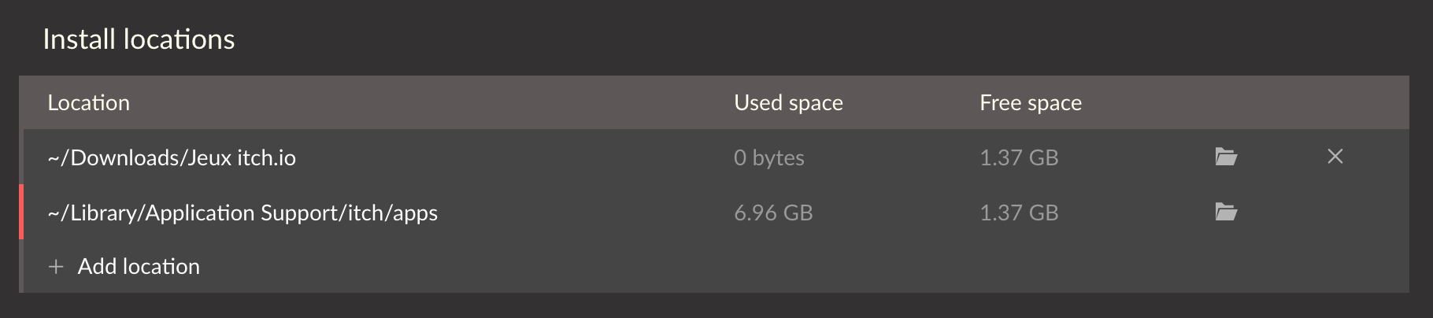Click gray left edge marker of Jeux row
The width and height of the screenshot is (1433, 318).
(21, 157)
